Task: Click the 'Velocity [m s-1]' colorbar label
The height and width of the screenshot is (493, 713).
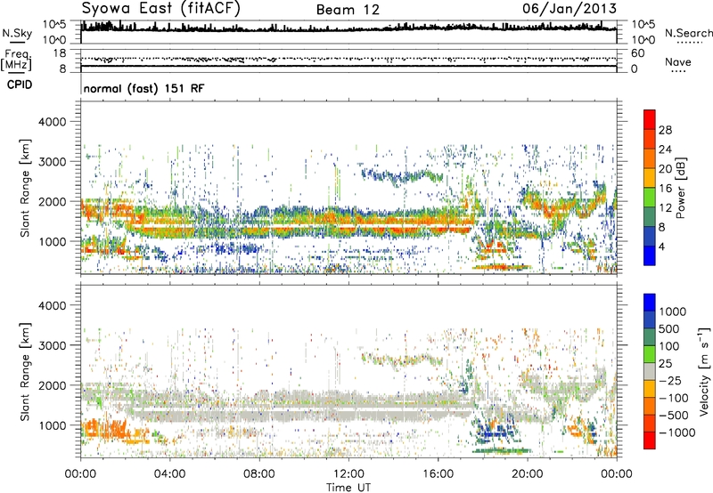Action: (704, 371)
